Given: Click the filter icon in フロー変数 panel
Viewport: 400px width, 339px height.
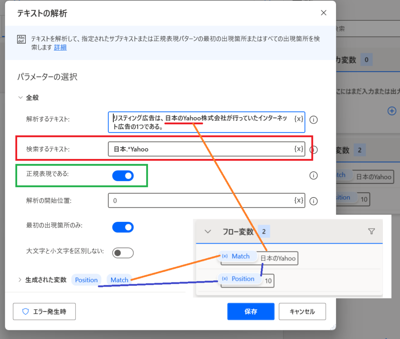Looking at the screenshot, I should point(371,232).
